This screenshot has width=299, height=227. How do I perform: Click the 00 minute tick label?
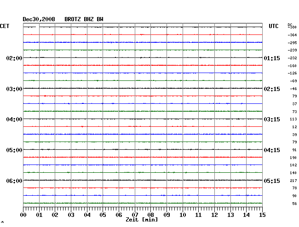coord(23,215)
